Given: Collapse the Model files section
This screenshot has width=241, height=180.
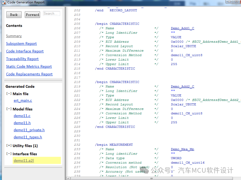Looking at the screenshot, I should click(x=9, y=109).
